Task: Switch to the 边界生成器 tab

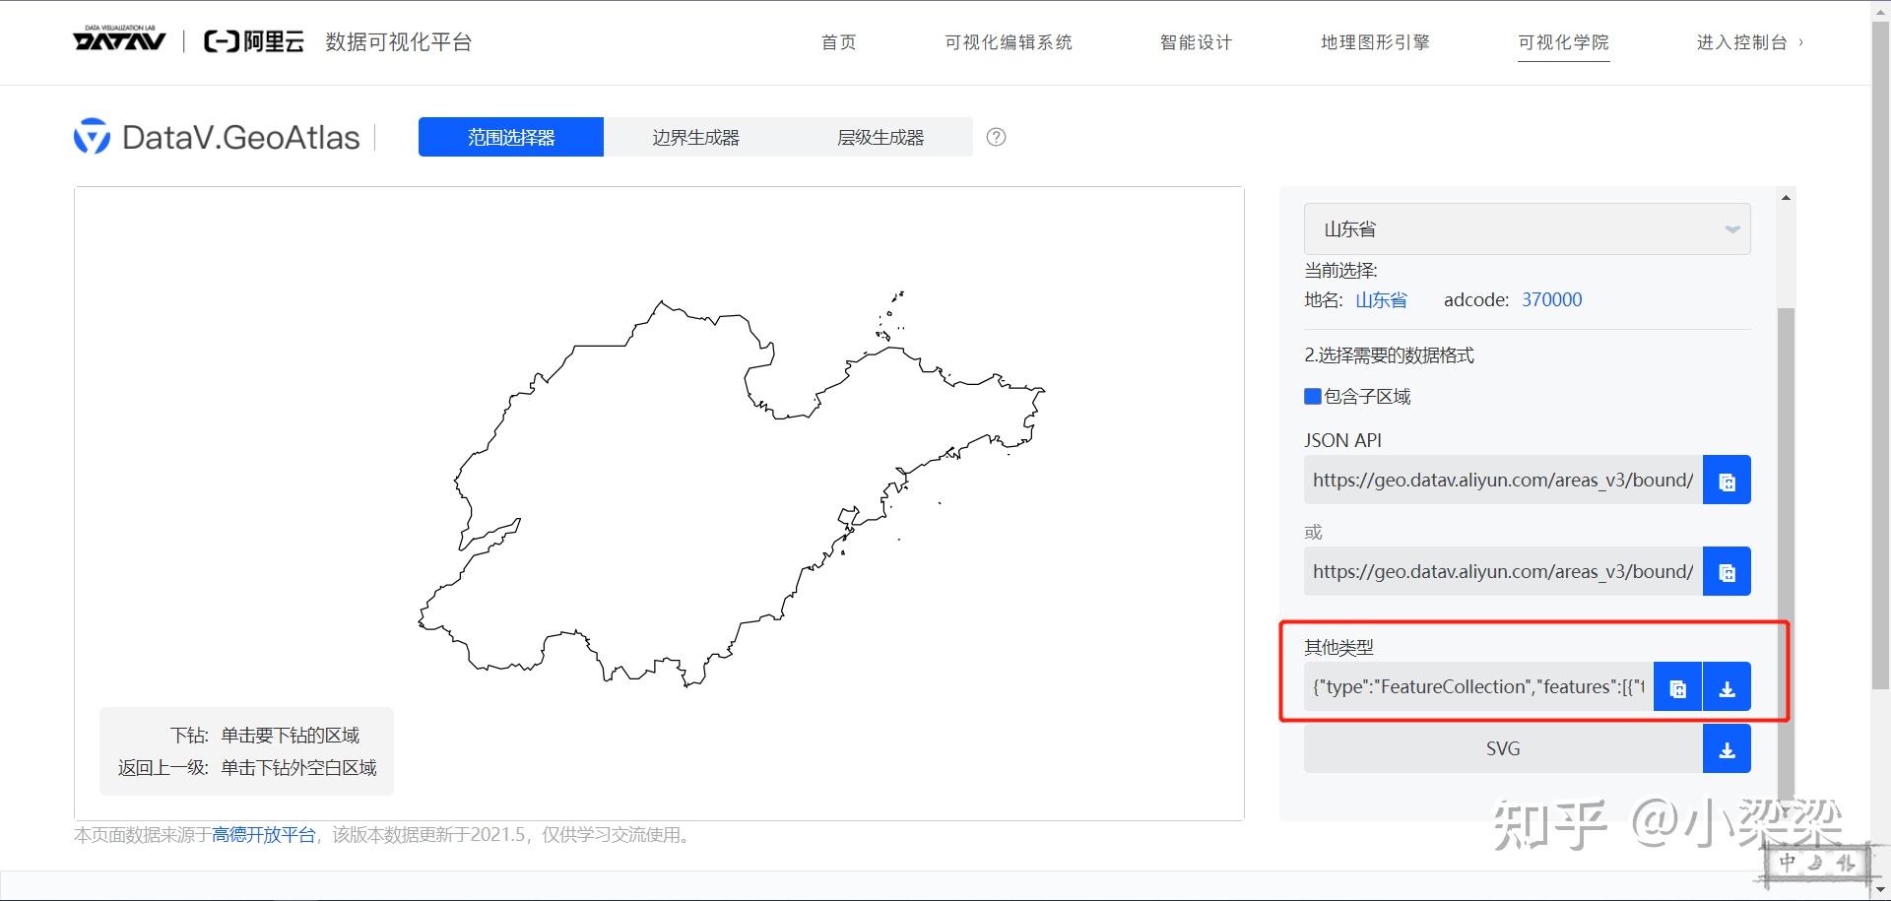Action: point(695,137)
